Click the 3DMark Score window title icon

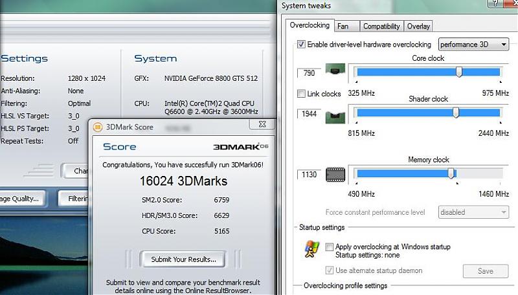click(x=98, y=127)
